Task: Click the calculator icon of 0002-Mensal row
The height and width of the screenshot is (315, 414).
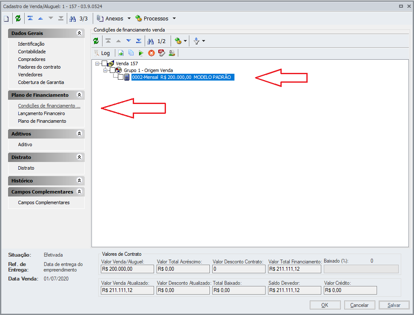Action: 127,77
